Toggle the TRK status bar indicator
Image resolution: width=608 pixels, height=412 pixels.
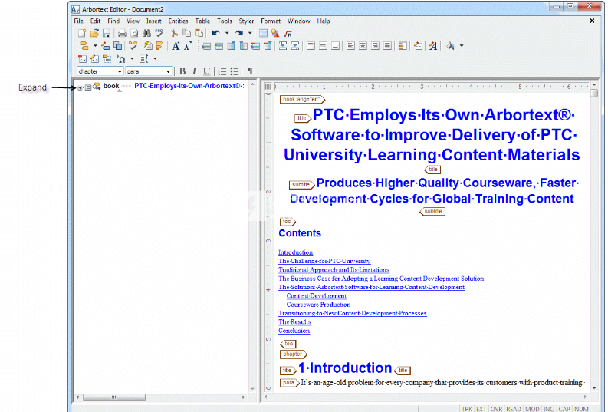467,409
